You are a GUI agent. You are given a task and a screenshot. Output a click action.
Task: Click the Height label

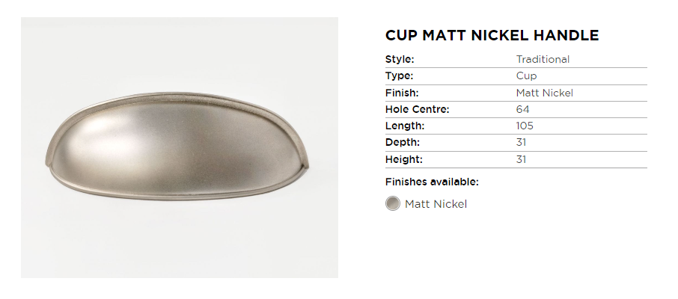tap(403, 159)
